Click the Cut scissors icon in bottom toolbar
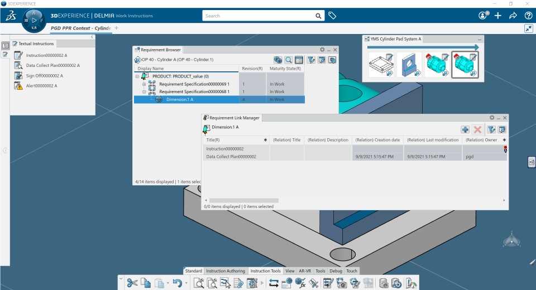536x290 pixels. coord(132,283)
